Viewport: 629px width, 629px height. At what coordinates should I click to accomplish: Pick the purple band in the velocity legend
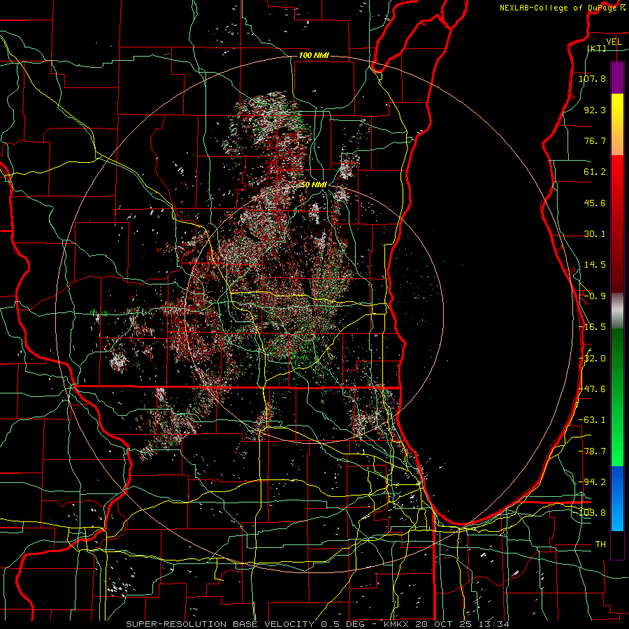pos(617,78)
